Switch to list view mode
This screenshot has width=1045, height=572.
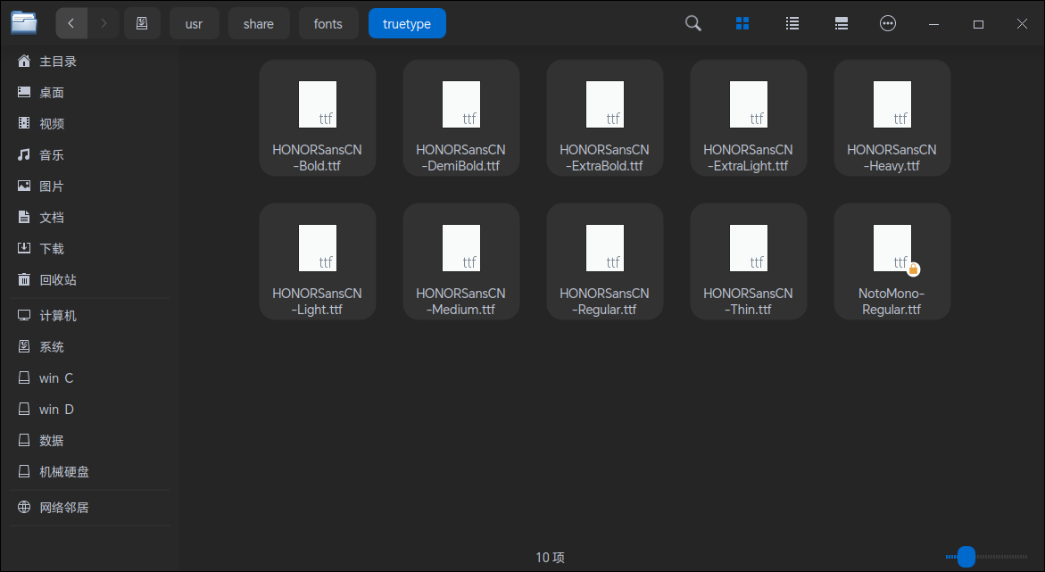pyautogui.click(x=792, y=23)
